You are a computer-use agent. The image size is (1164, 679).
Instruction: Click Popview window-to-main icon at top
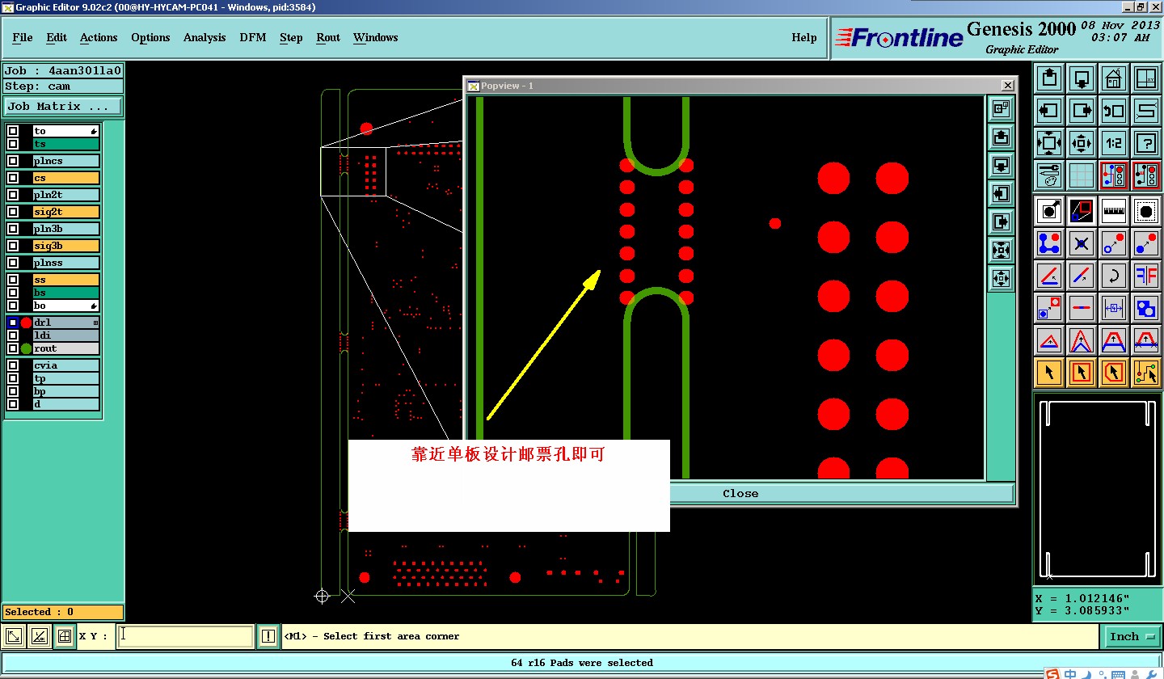coord(1001,108)
